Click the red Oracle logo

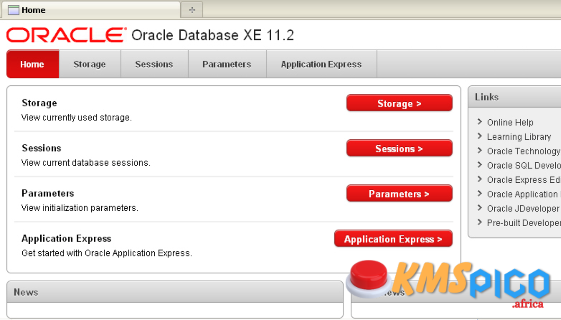[x=66, y=35]
